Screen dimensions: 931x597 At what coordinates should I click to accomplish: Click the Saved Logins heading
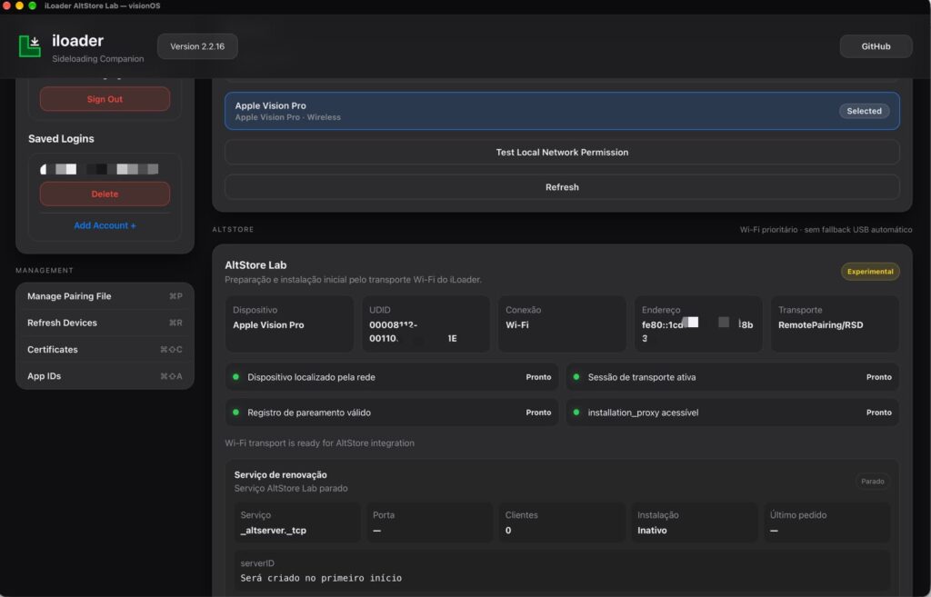61,138
